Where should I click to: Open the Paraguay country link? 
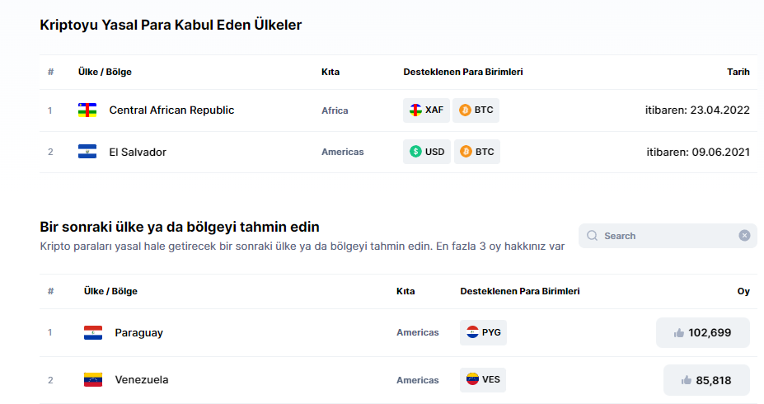pyautogui.click(x=138, y=333)
